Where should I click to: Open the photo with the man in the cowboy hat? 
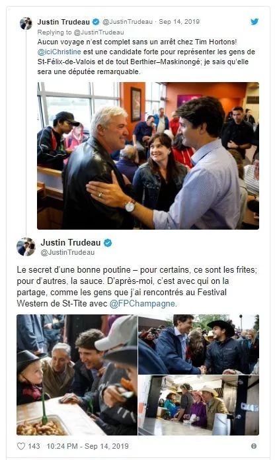click(198, 344)
